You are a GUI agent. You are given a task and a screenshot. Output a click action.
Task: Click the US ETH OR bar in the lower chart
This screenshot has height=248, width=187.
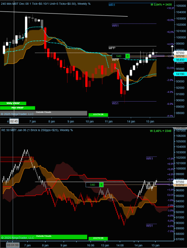coord(98,238)
